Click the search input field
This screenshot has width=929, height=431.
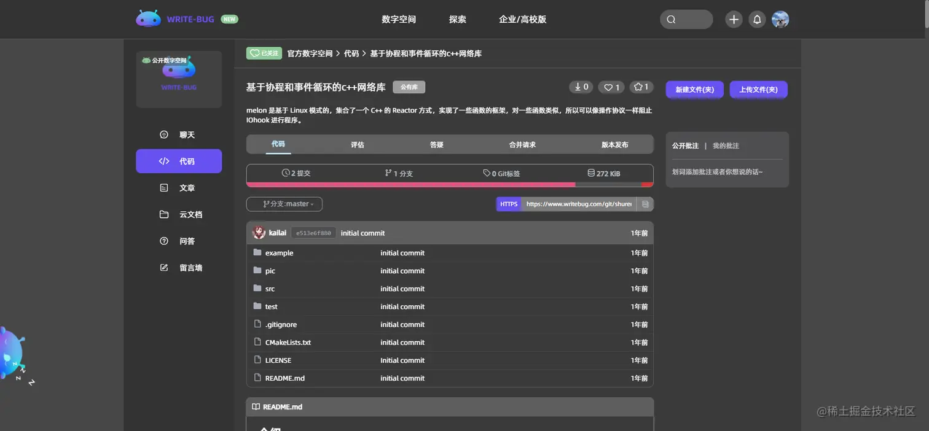686,19
